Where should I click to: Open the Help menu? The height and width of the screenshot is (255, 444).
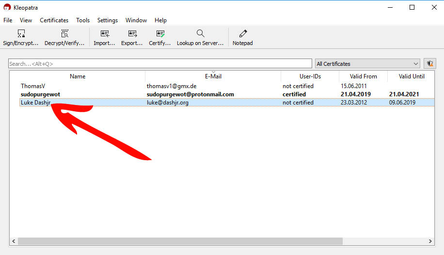point(160,20)
